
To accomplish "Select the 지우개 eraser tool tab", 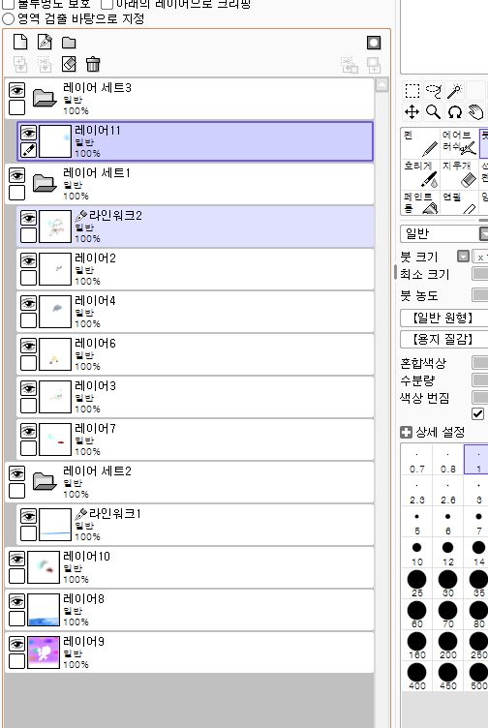I will click(x=459, y=174).
